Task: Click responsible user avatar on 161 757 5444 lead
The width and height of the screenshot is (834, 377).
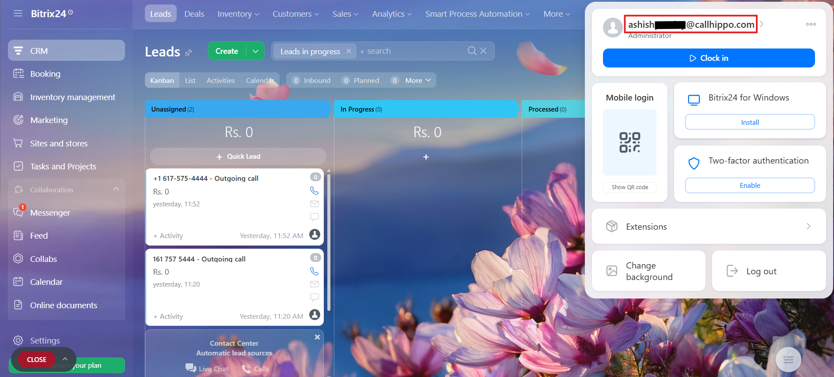Action: point(315,315)
